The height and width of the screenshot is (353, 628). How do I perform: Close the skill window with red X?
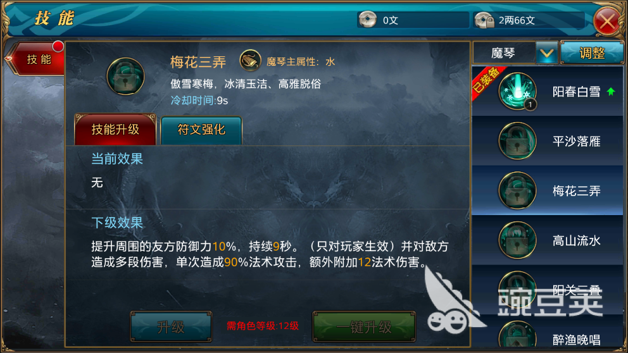click(606, 21)
